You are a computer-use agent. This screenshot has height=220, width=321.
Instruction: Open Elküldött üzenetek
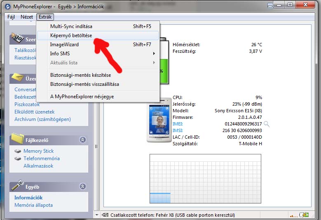click(x=34, y=112)
